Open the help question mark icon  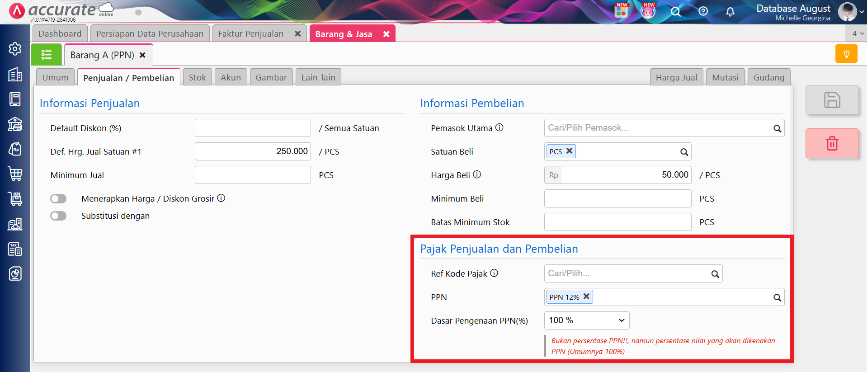703,11
